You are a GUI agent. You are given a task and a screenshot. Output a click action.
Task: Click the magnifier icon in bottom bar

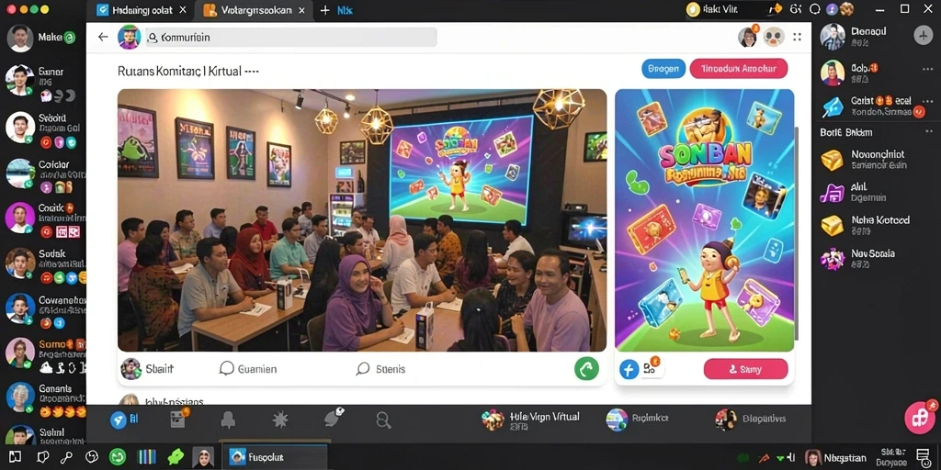tap(383, 420)
